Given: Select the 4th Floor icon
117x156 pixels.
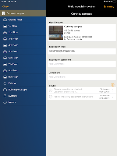Looking at the screenshot, I should coord(5,45).
